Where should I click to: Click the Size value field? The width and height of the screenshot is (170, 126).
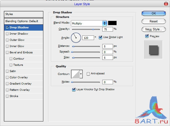[x=108, y=58]
